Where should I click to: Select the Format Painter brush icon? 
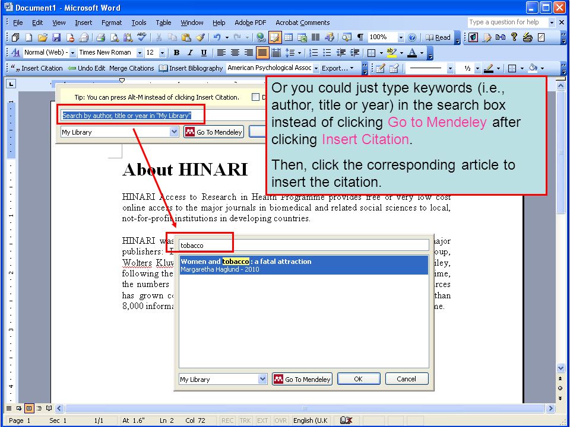point(200,37)
